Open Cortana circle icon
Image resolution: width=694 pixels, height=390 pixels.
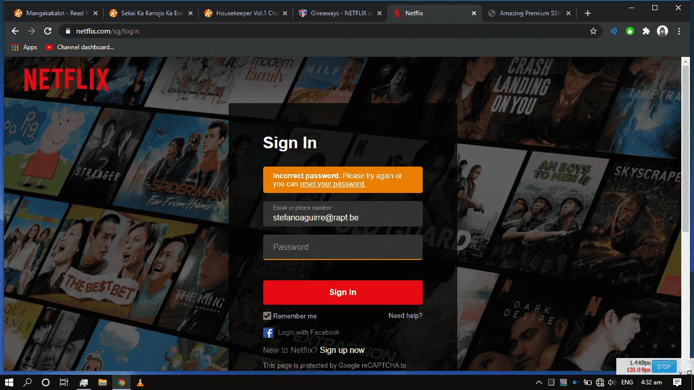tap(46, 382)
